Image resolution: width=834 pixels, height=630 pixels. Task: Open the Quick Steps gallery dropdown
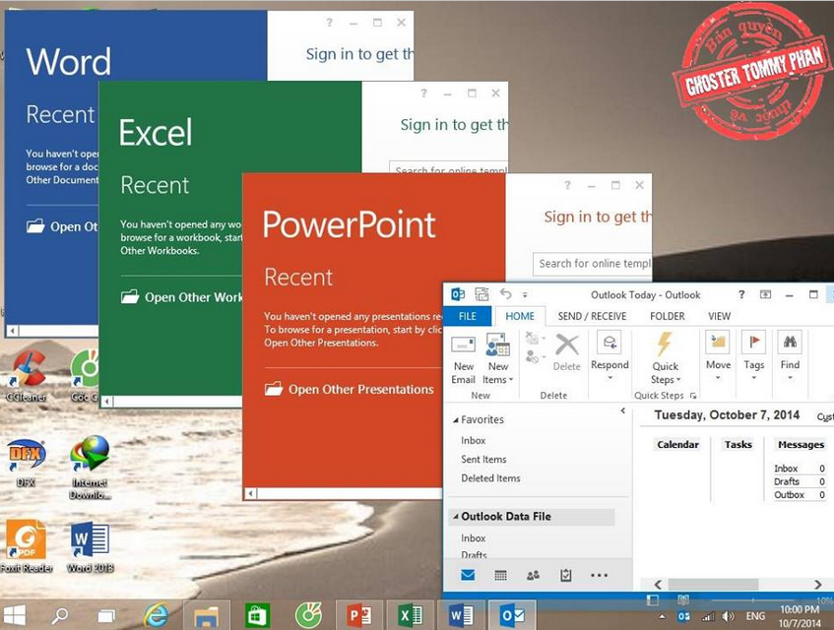click(x=665, y=358)
